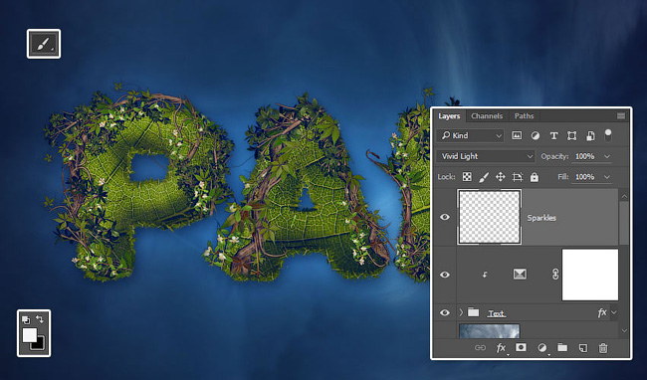Select the Text group name

pos(497,313)
